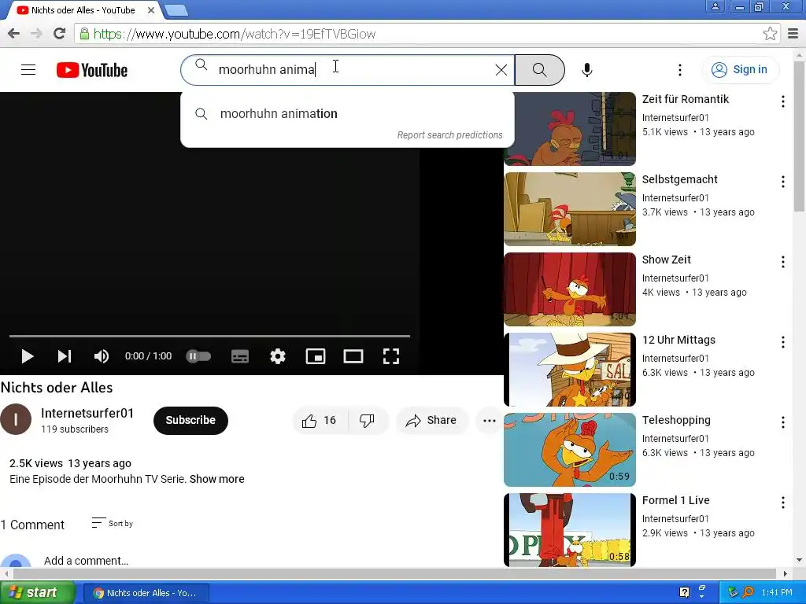The height and width of the screenshot is (604, 806).
Task: Open the Sort by comments dropdown
Action: 112,523
